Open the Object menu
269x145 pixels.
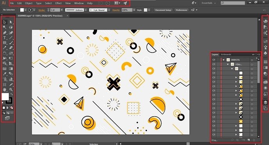[28, 3]
